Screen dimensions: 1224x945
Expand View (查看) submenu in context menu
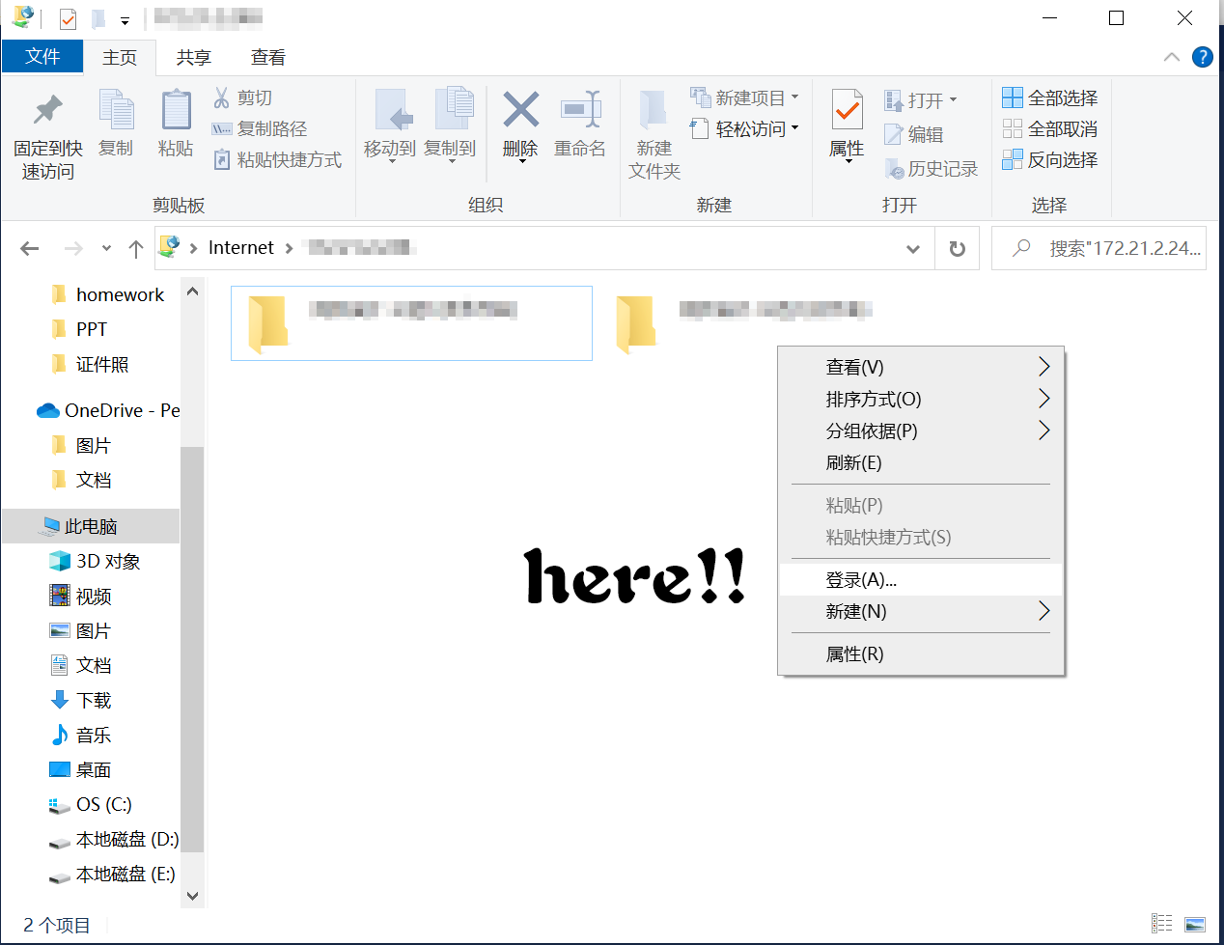[x=1043, y=367]
